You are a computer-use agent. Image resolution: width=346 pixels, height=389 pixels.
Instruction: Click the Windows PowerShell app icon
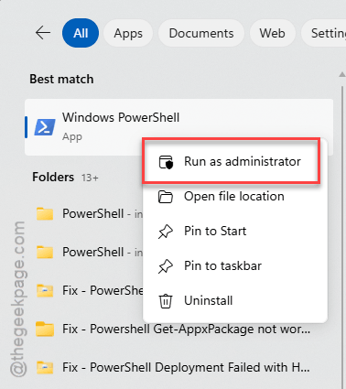[x=45, y=127]
